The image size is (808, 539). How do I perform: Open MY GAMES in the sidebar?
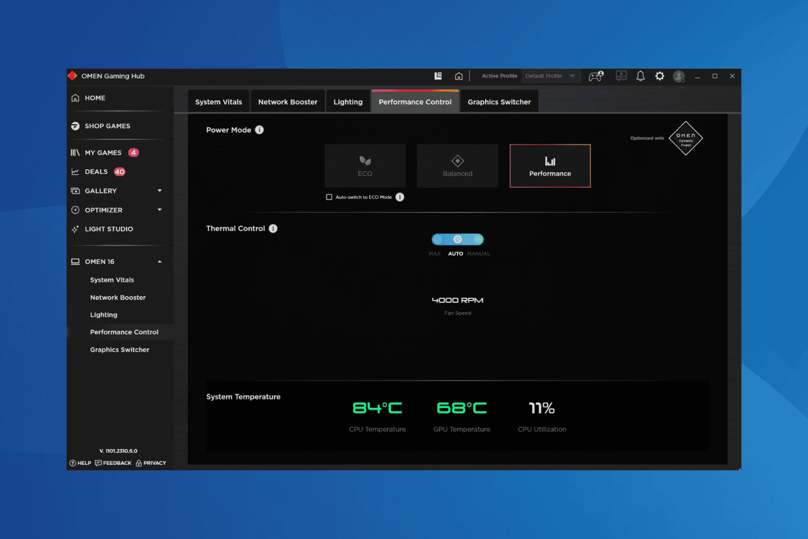coord(103,153)
